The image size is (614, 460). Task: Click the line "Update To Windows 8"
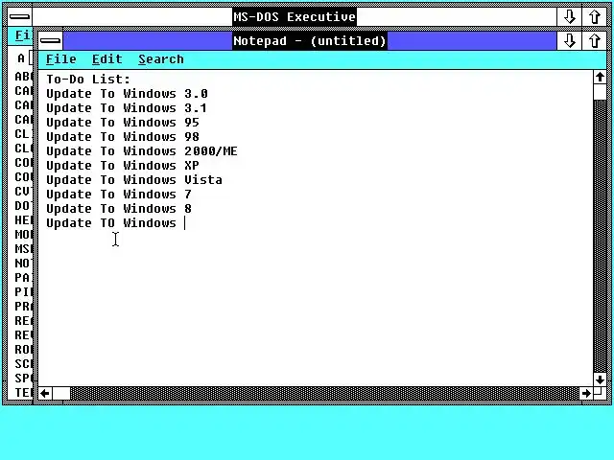[x=119, y=209]
